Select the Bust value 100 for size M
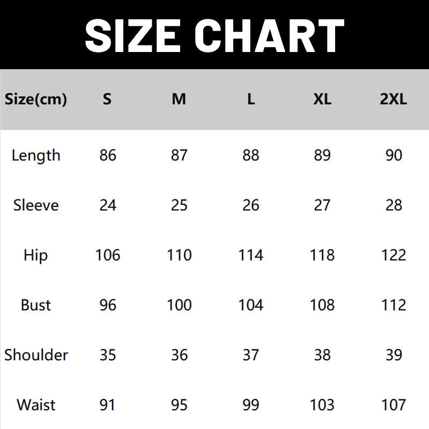The height and width of the screenshot is (429, 429). [x=179, y=305]
